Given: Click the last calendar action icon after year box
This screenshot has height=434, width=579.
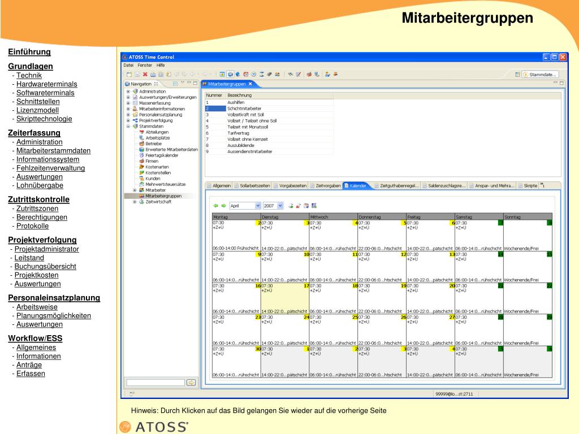Looking at the screenshot, I should coord(314,206).
